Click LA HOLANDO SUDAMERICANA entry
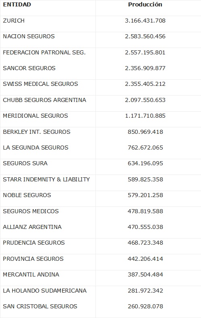Image resolution: width=201 pixels, height=318 pixels. [x=45, y=291]
